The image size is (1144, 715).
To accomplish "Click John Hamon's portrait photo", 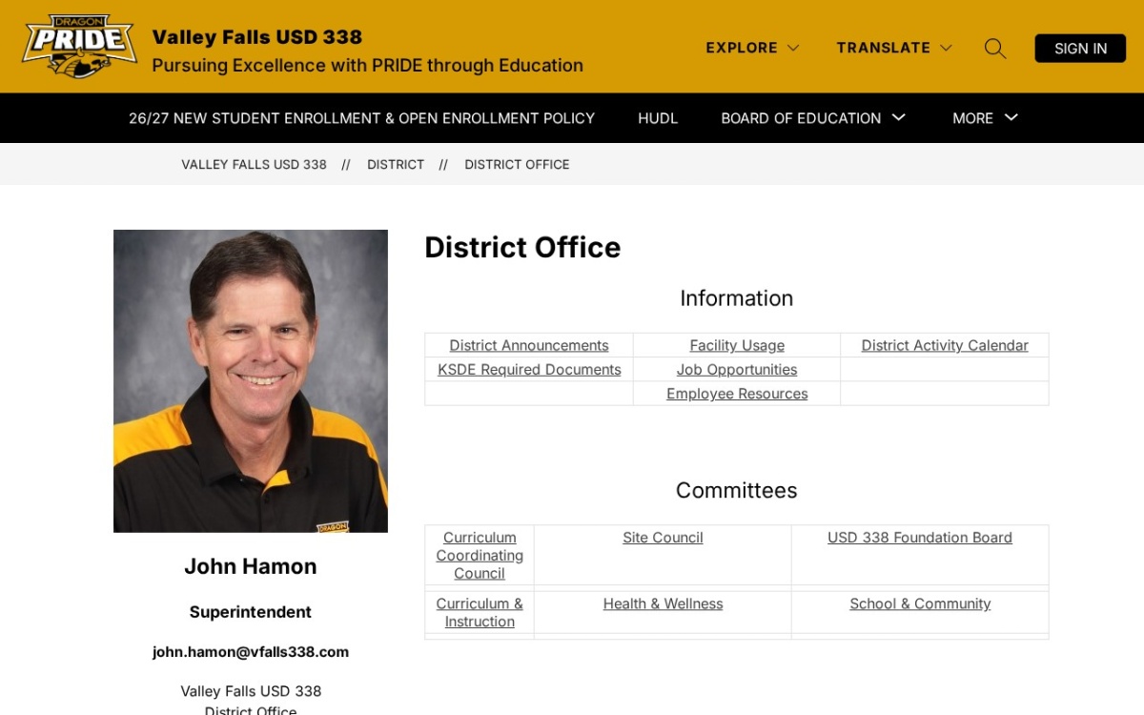I will [251, 380].
